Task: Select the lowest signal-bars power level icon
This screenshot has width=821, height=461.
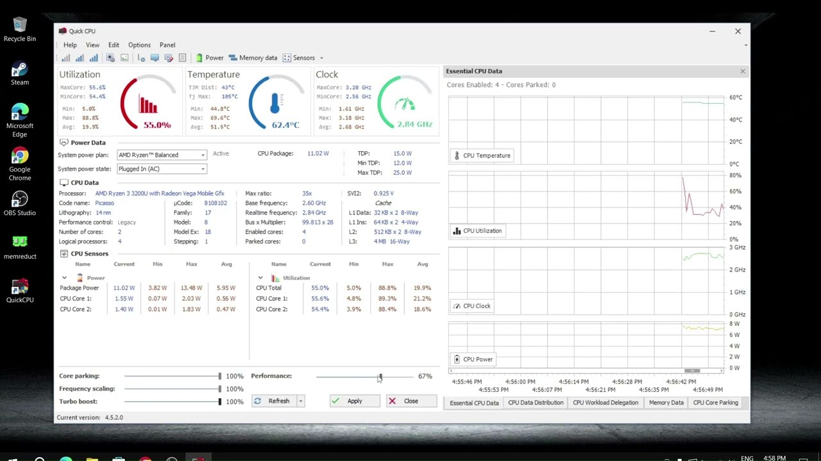Action: point(65,58)
